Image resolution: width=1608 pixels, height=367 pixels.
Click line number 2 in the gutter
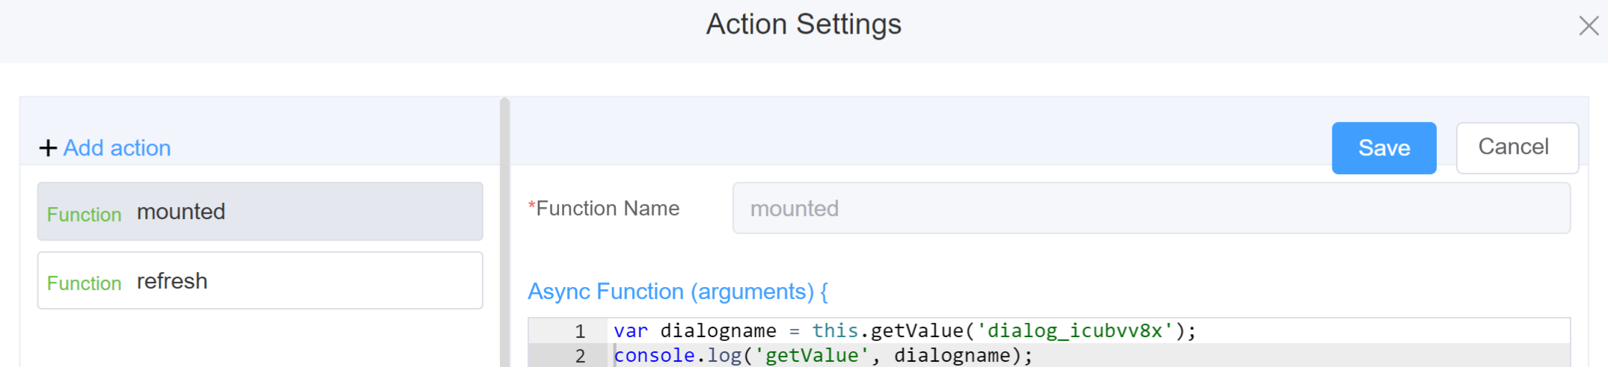click(x=579, y=356)
